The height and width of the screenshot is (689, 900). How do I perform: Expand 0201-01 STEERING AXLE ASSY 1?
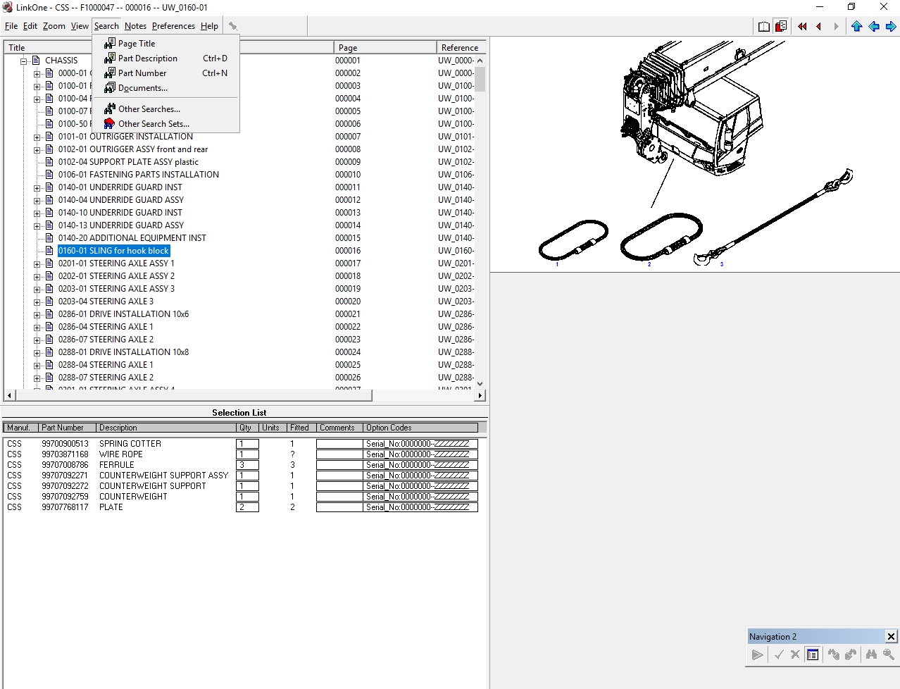(x=37, y=263)
